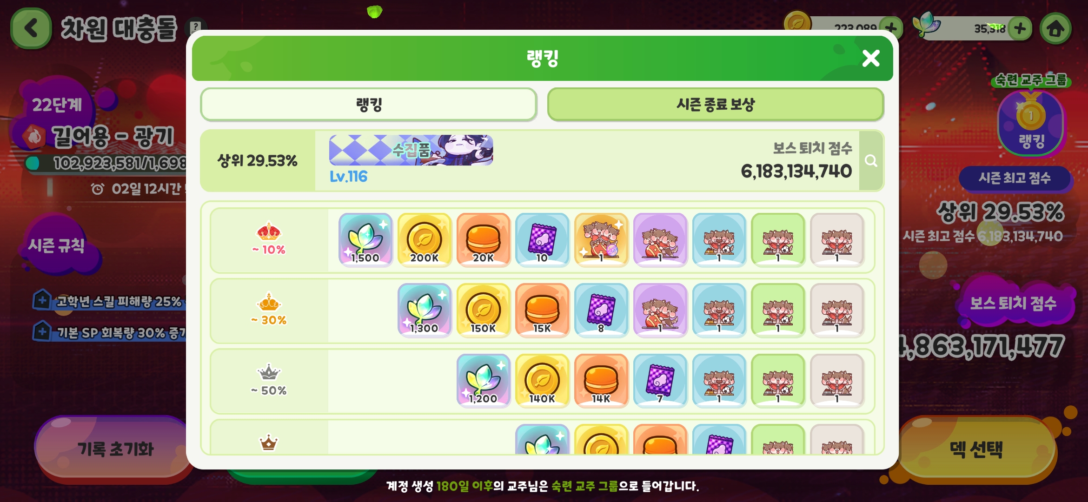Viewport: 1088px width, 502px height.
Task: Click the 기록 초기화 button
Action: coord(115,449)
